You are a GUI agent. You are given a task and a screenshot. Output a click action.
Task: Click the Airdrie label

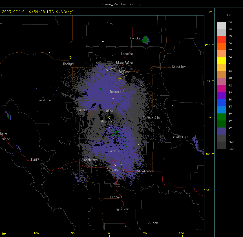(114, 151)
